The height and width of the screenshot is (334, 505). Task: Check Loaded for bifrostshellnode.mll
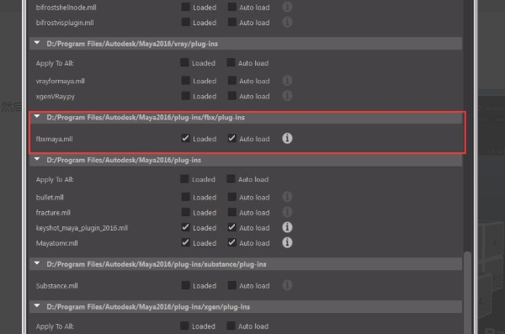point(185,7)
